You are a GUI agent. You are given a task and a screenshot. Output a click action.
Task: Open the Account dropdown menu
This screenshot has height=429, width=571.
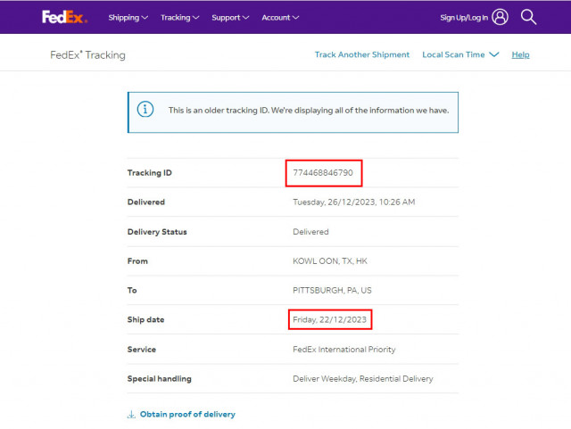280,18
